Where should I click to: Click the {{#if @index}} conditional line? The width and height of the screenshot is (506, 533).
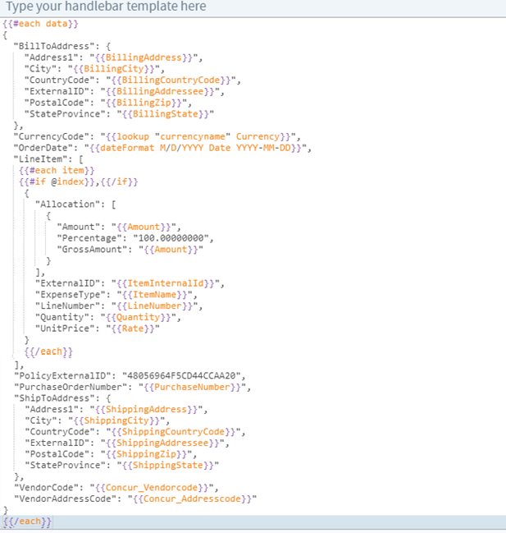pos(79,181)
